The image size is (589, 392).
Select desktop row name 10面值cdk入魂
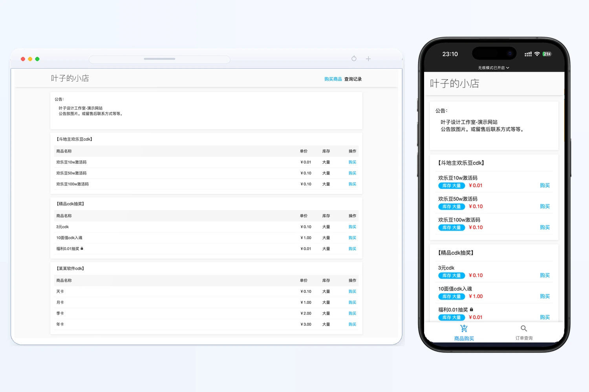click(x=69, y=238)
